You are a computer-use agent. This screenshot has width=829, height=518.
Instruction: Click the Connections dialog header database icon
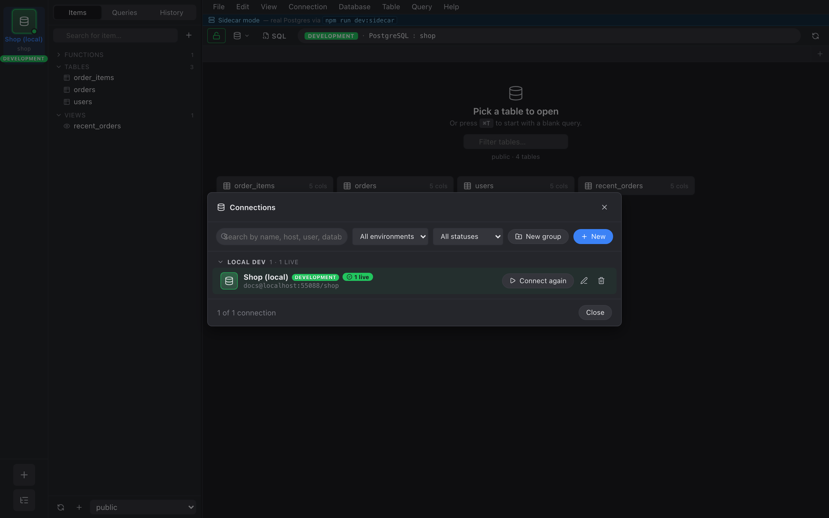pyautogui.click(x=221, y=207)
